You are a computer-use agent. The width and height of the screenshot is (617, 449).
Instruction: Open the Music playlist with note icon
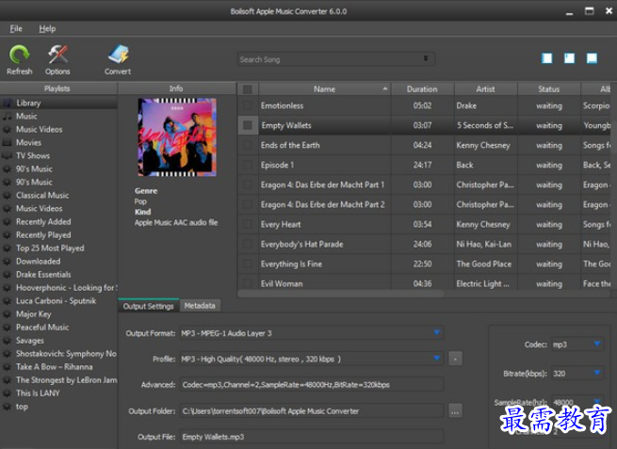[x=58, y=117]
